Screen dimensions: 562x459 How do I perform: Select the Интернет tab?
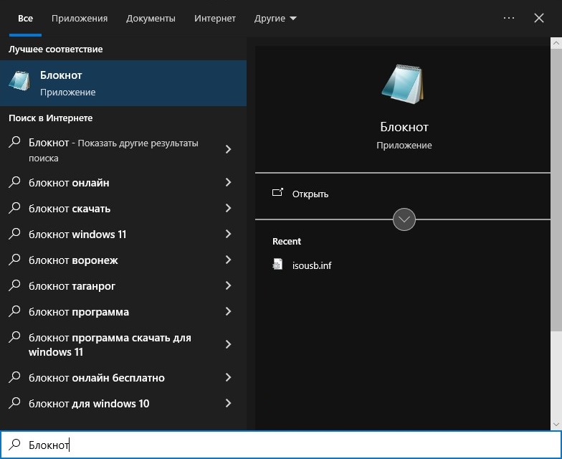click(x=215, y=19)
